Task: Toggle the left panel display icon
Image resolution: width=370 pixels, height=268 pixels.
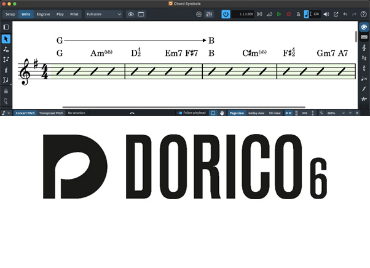Action: point(6,27)
